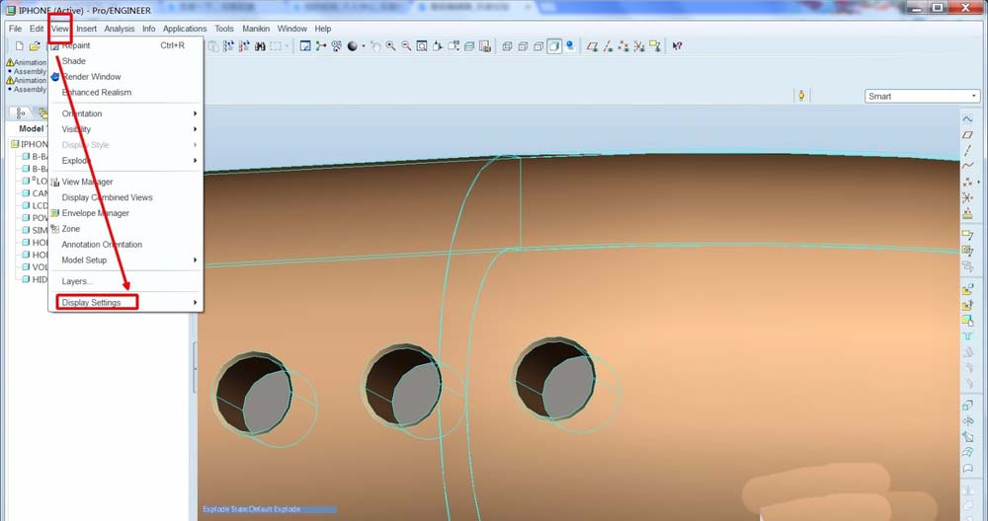Open the Analysis menu

120,29
